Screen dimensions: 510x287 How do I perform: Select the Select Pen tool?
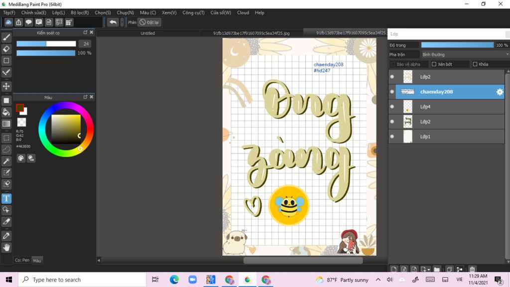[x=6, y=172]
